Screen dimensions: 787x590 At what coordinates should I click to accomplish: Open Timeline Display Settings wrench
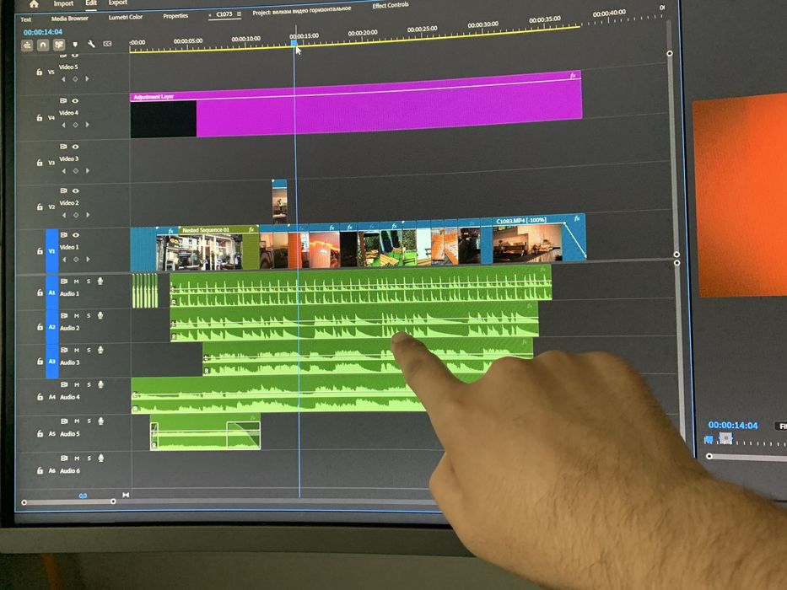coord(91,44)
